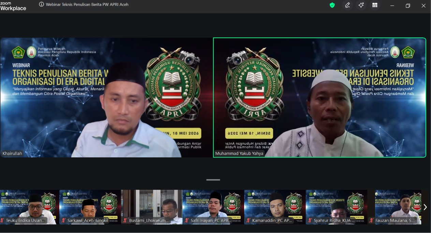
Task: Click the muted mic icon for Syahrur Ridha
Action: (310, 220)
